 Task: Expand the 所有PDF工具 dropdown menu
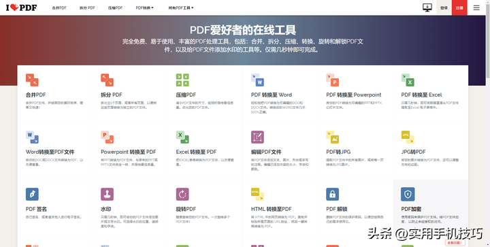181,7
